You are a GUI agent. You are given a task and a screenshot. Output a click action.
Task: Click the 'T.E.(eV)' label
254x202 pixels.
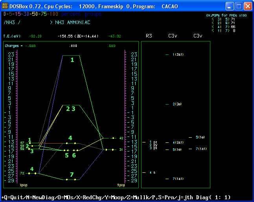[x=12, y=36]
